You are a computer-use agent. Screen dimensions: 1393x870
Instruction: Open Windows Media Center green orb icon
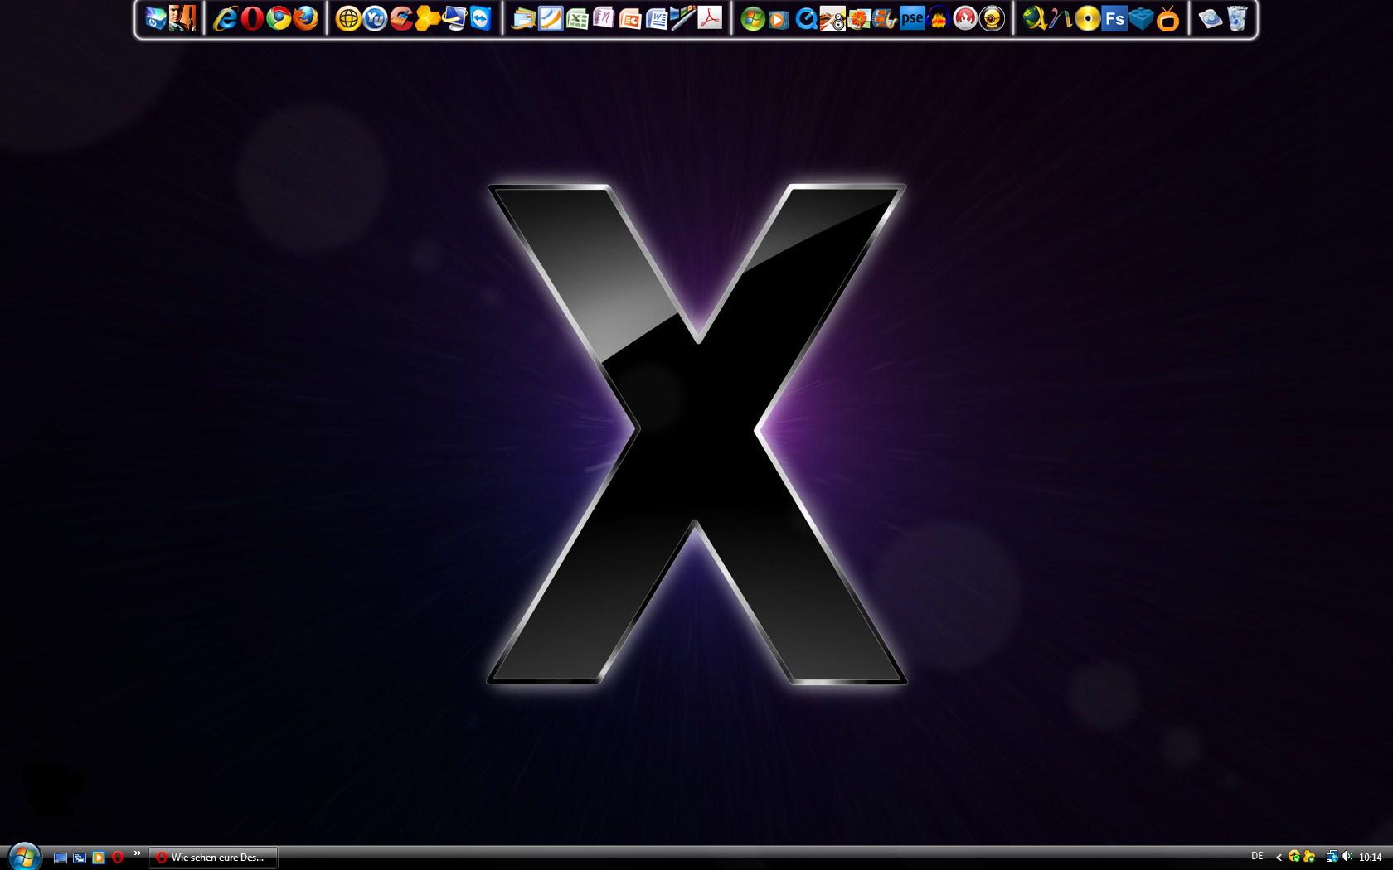click(753, 18)
